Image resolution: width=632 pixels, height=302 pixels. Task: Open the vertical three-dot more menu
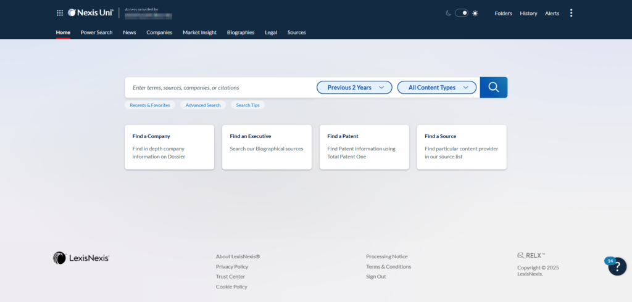(x=571, y=13)
